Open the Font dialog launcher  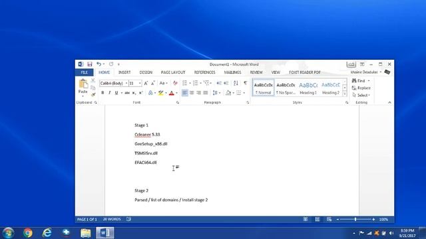178,102
